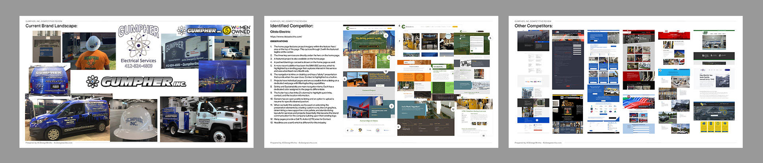Open the white Gumpher Inc. hard hat photo
The image size is (763, 163).
click(134, 120)
